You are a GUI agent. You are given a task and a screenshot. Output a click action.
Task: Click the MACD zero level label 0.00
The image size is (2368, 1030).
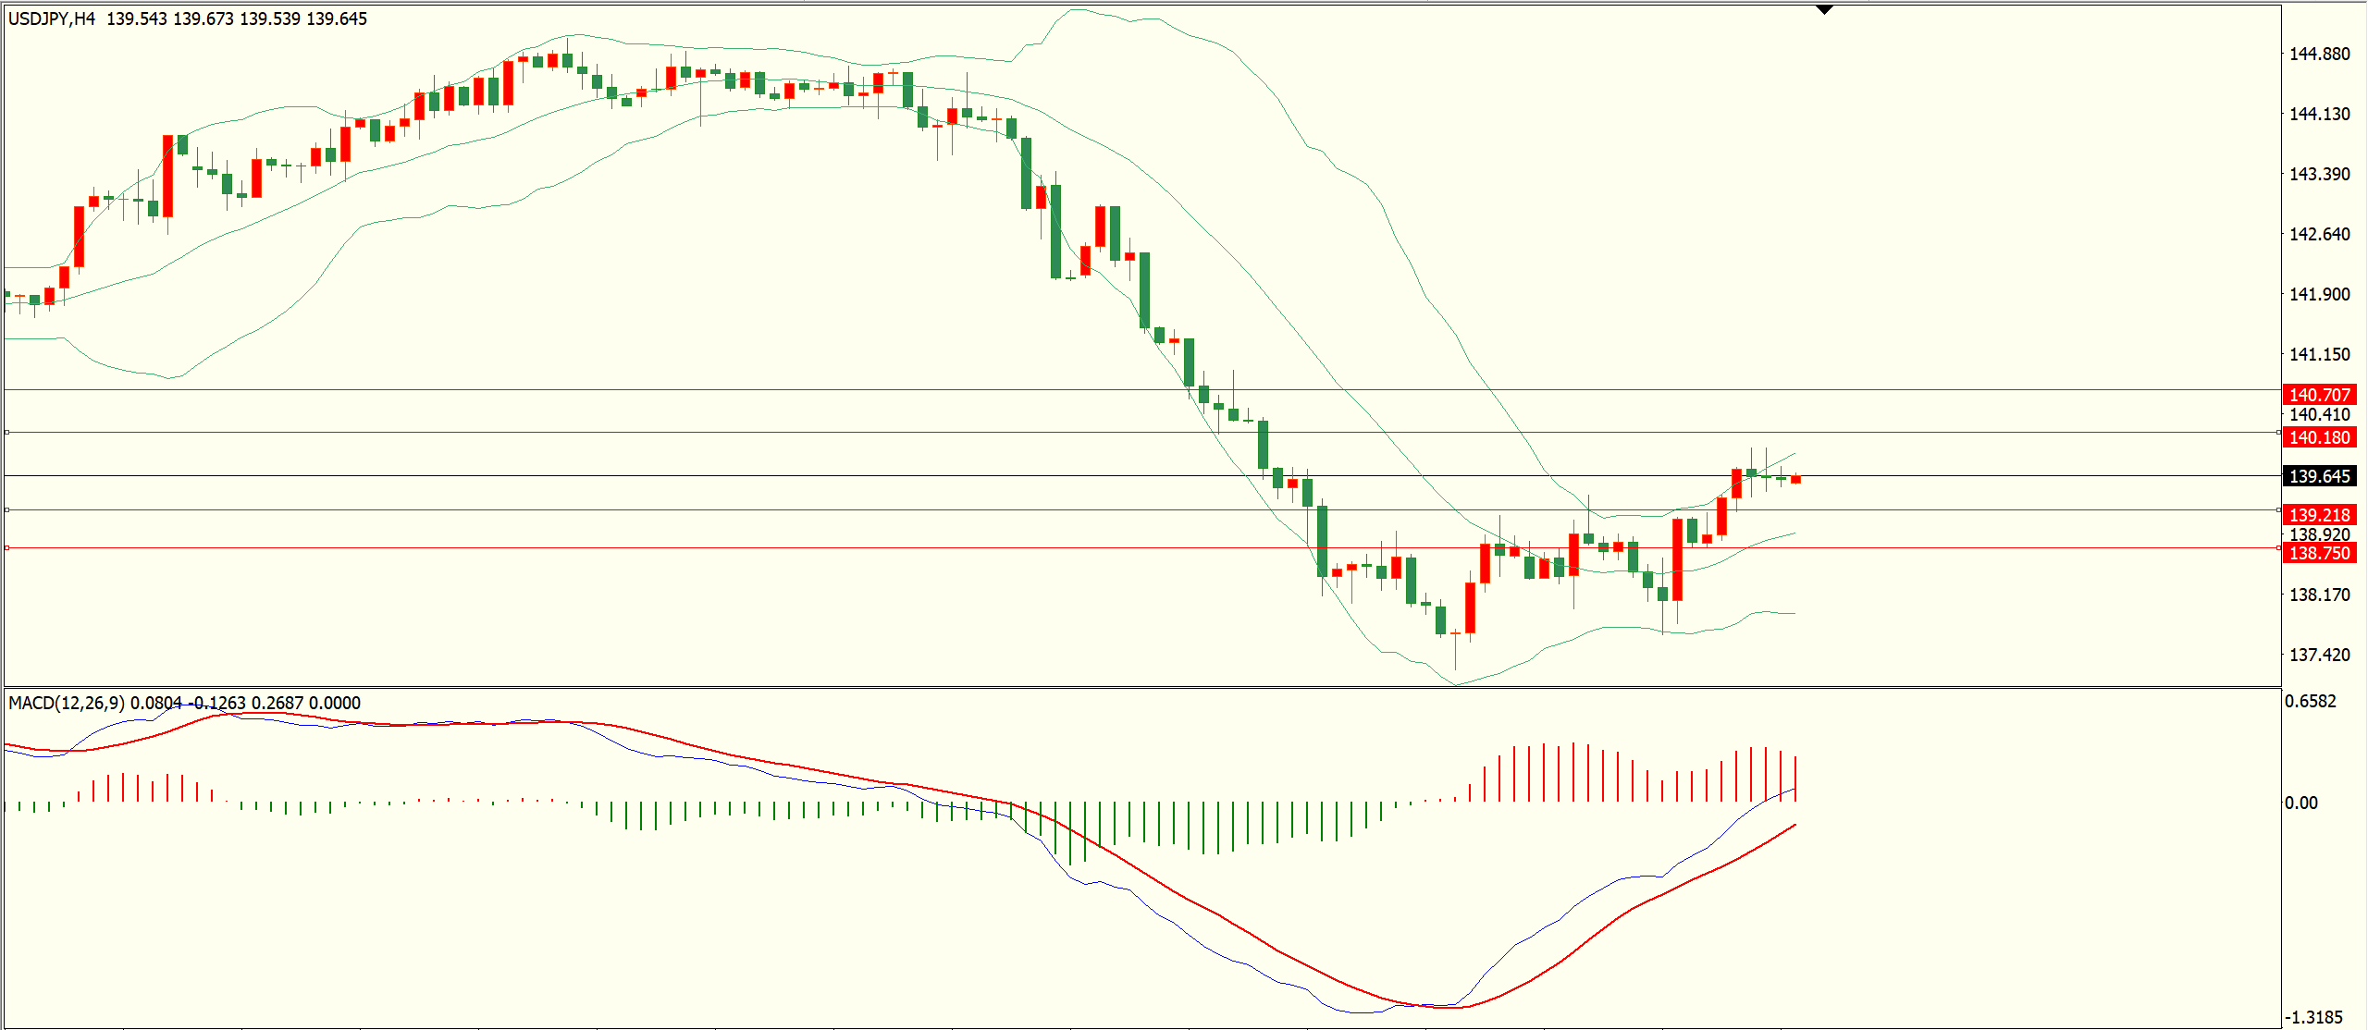pyautogui.click(x=2301, y=803)
